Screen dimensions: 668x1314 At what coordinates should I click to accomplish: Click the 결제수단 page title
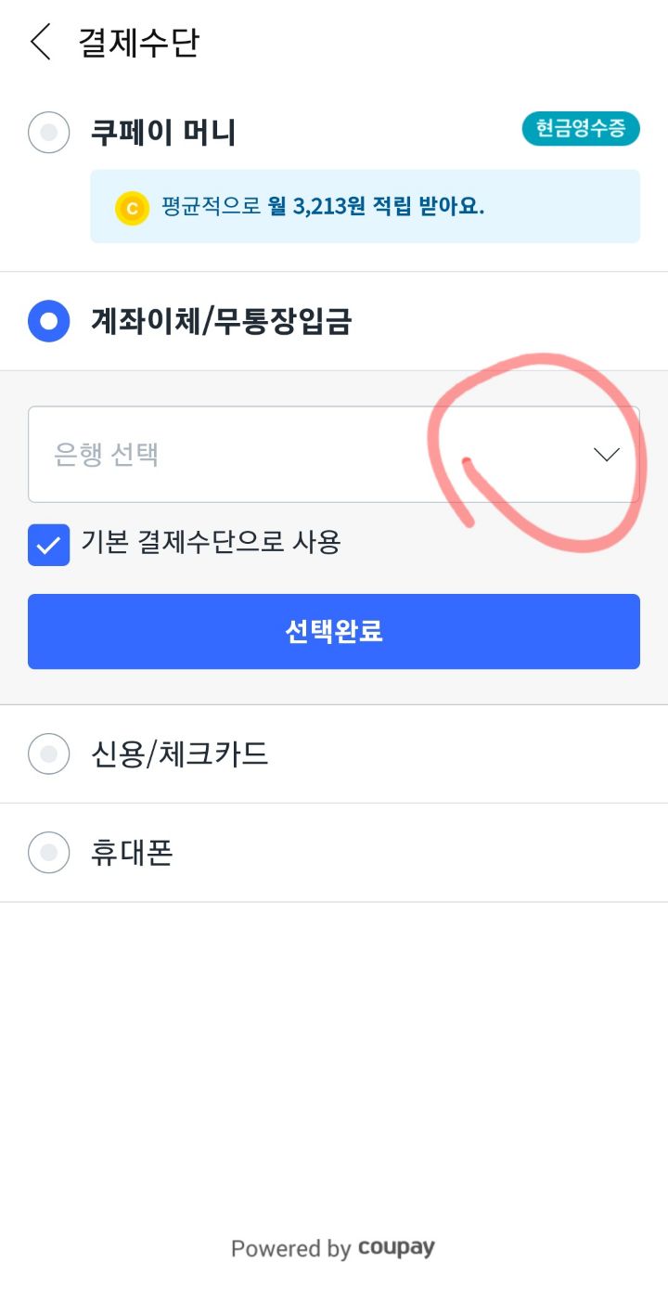pos(139,43)
